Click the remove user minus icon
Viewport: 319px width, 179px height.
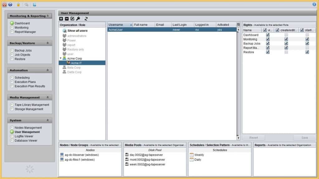(67, 19)
